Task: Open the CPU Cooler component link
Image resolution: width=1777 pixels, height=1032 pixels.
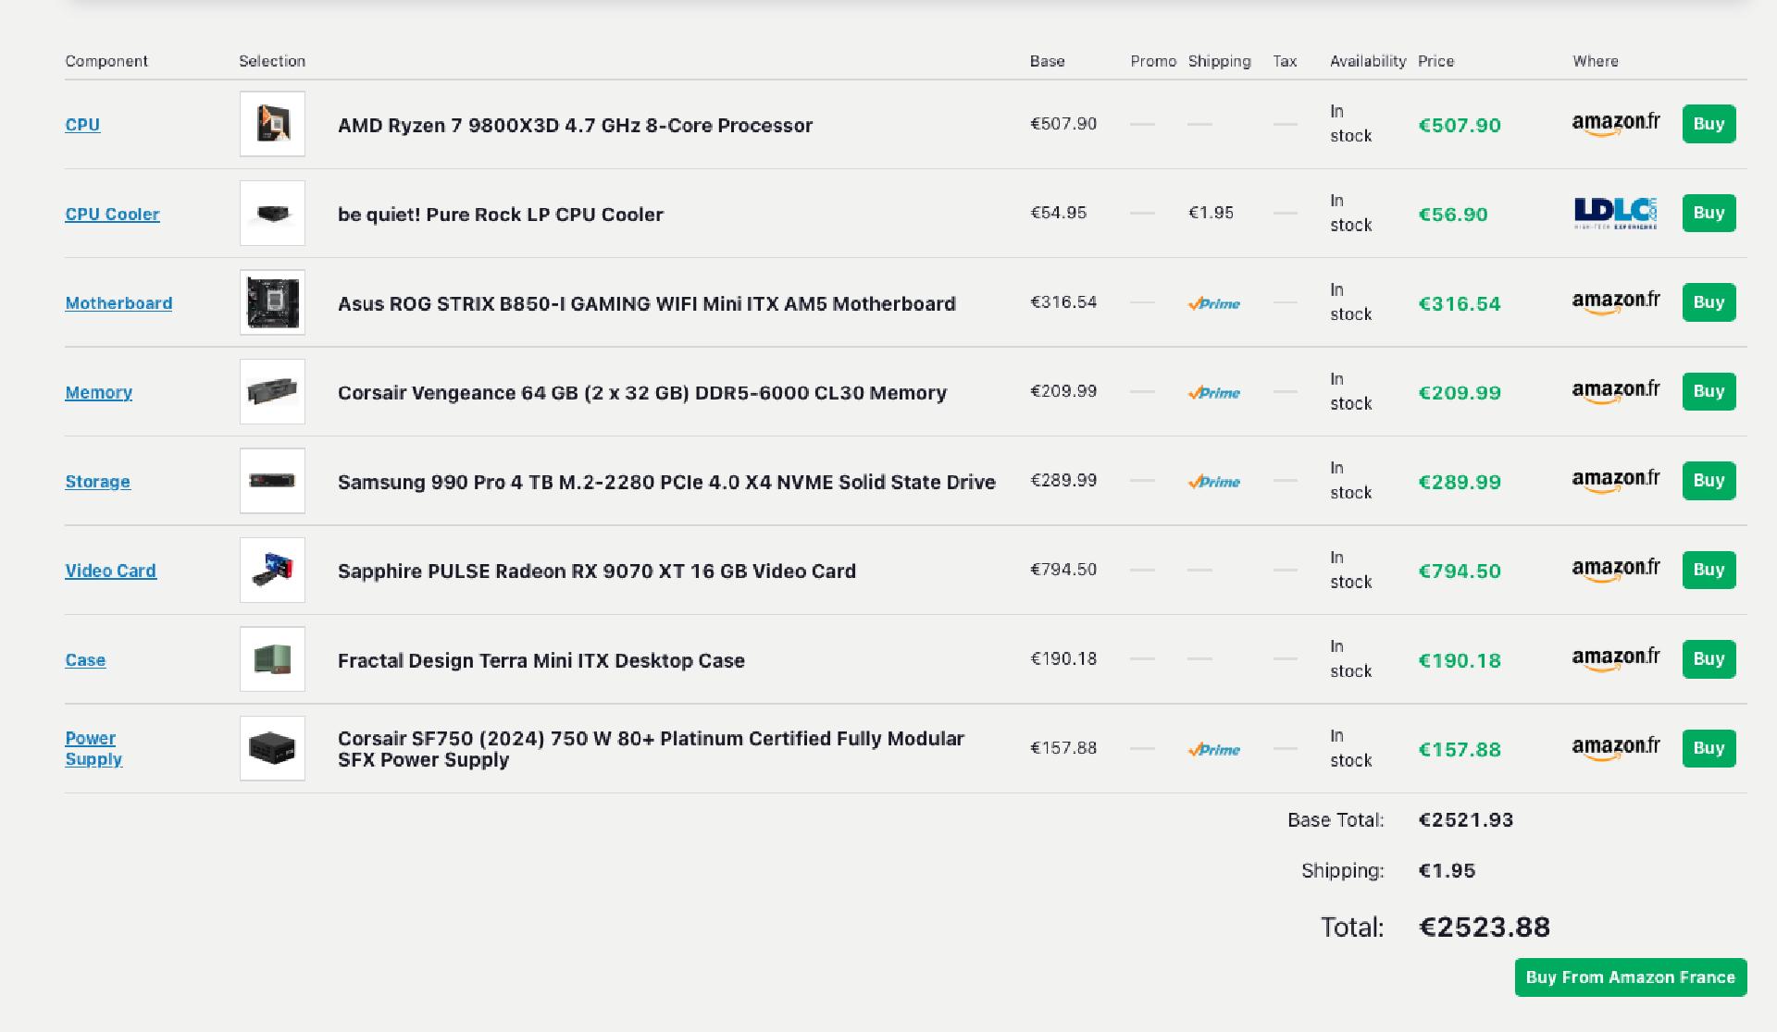Action: coord(112,215)
